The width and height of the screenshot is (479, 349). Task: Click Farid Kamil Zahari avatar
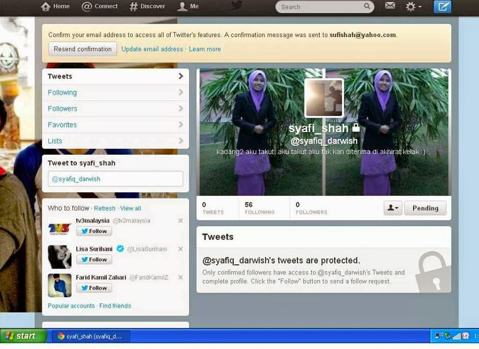60,285
